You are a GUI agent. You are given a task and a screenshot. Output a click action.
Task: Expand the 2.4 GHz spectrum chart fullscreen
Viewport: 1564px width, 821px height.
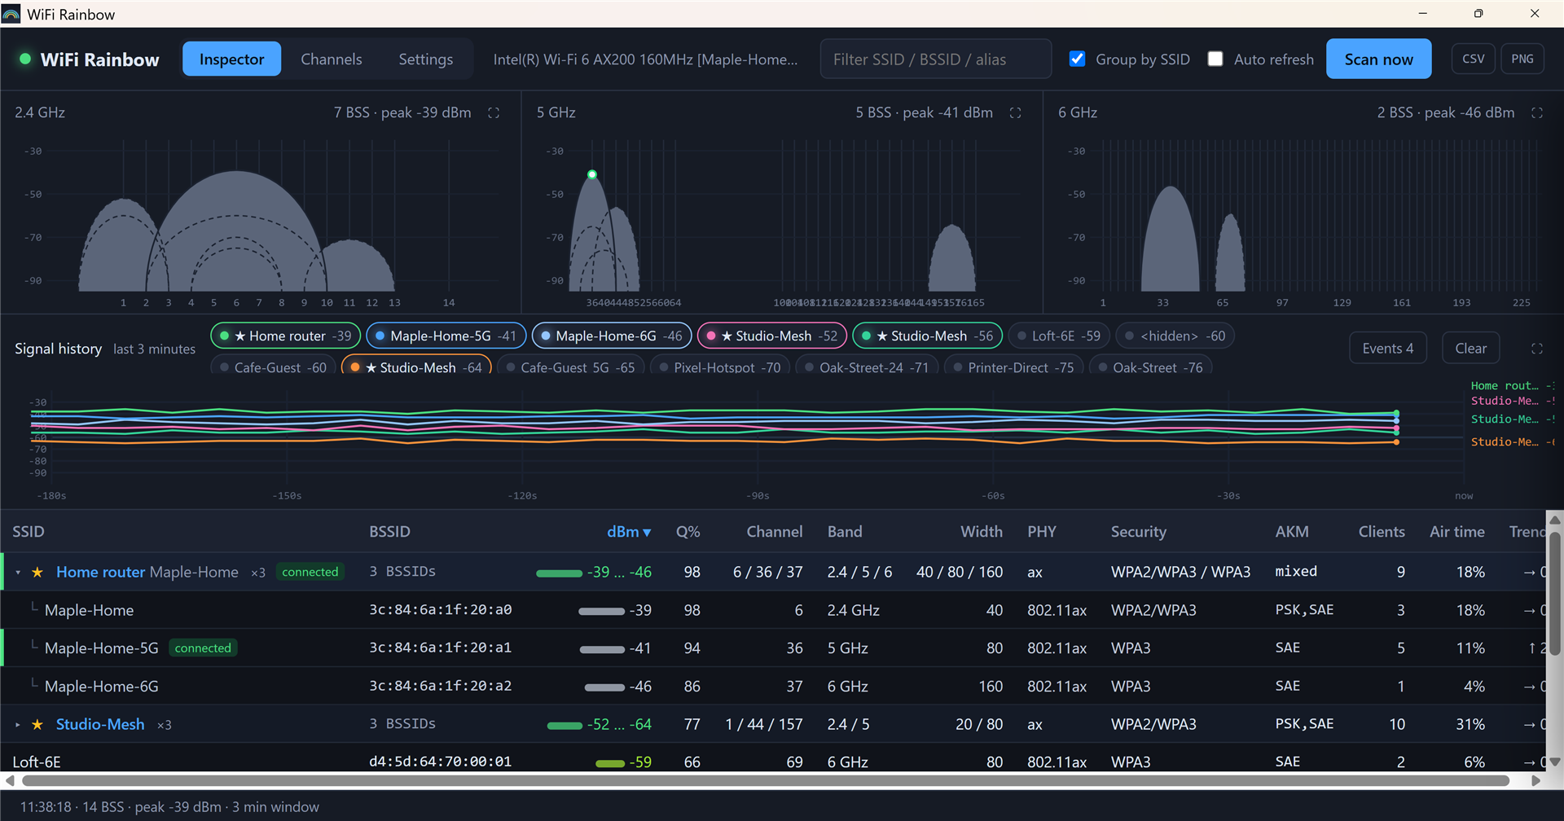494,113
